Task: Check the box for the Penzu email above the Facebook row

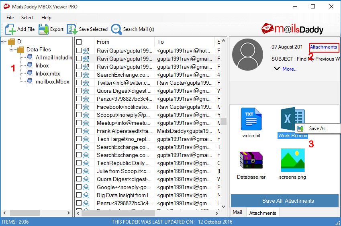Action: point(79,99)
